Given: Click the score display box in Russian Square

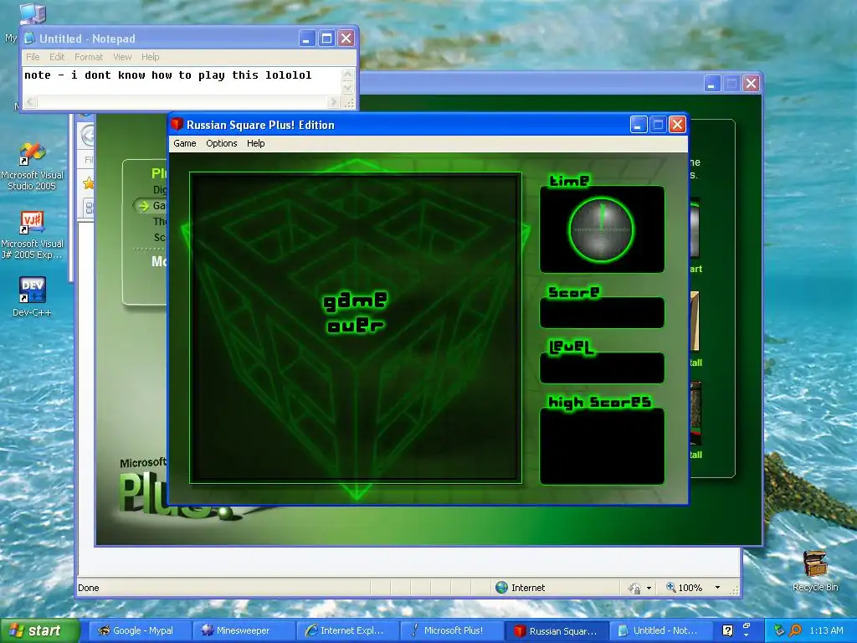Looking at the screenshot, I should (602, 313).
